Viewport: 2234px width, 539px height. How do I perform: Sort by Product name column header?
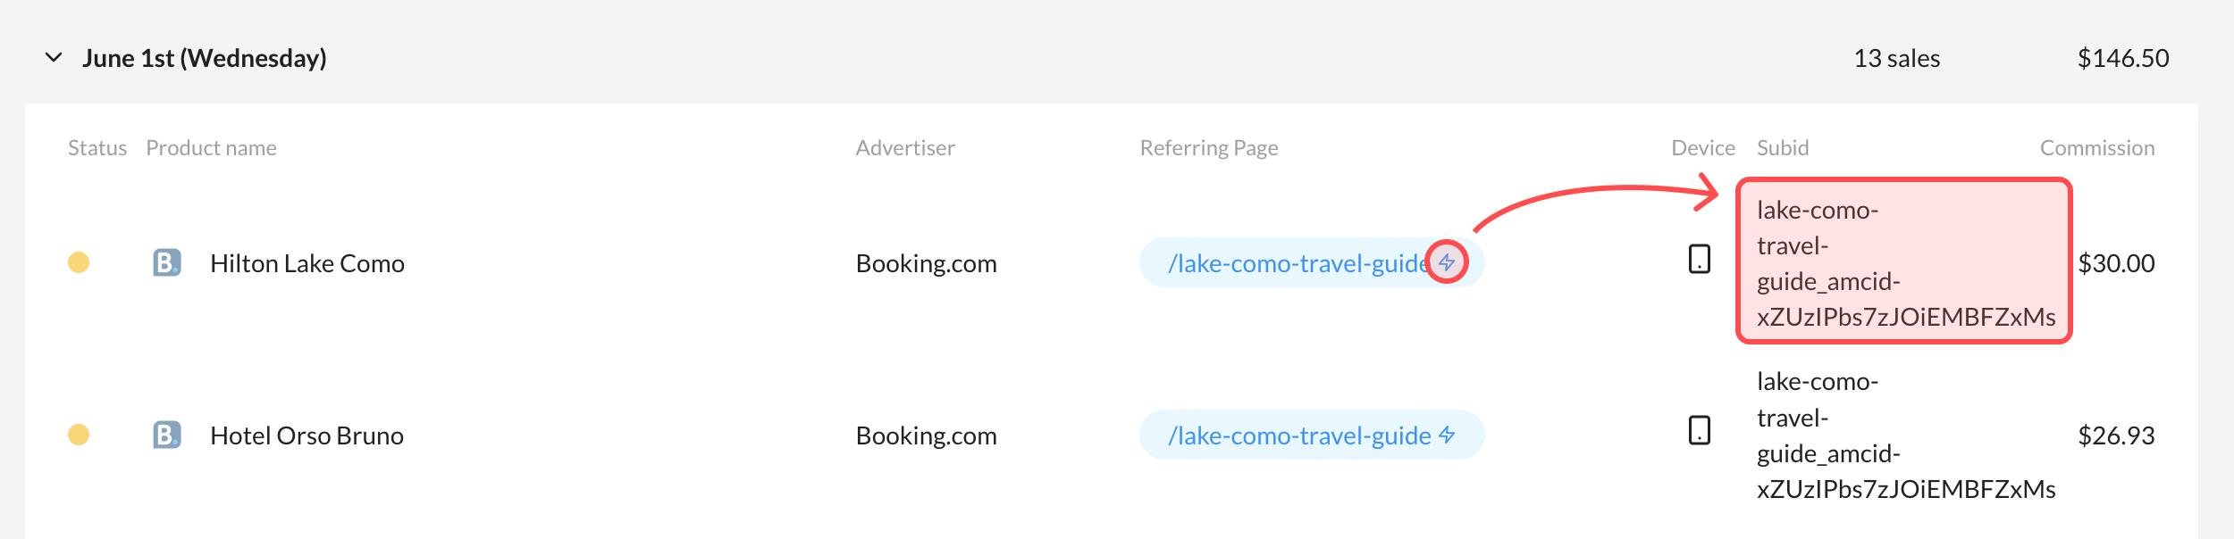pos(212,148)
